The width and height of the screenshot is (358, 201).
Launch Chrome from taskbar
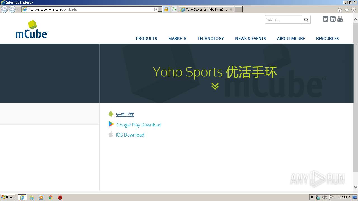[x=51, y=197]
